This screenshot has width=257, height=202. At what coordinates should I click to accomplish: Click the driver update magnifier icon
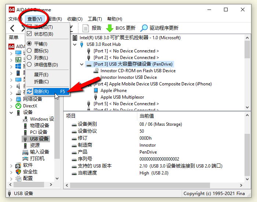click(144, 28)
